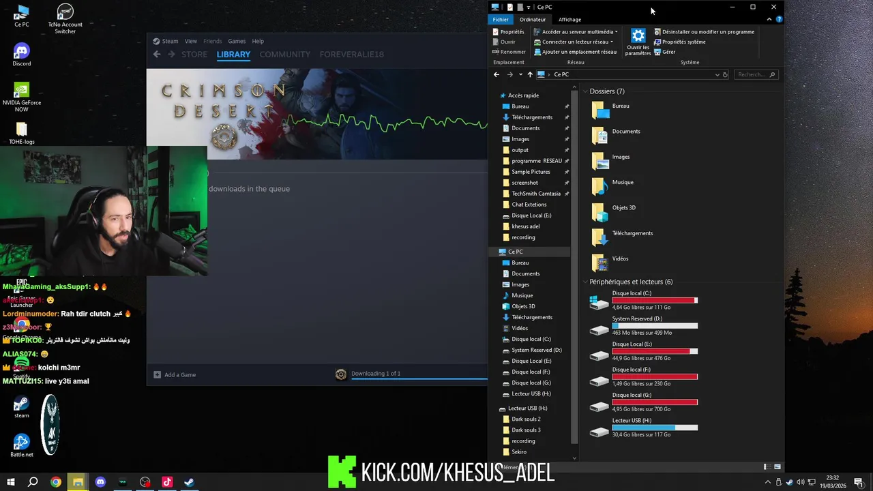
Task: Click Gérer in the Système group
Action: 664,52
